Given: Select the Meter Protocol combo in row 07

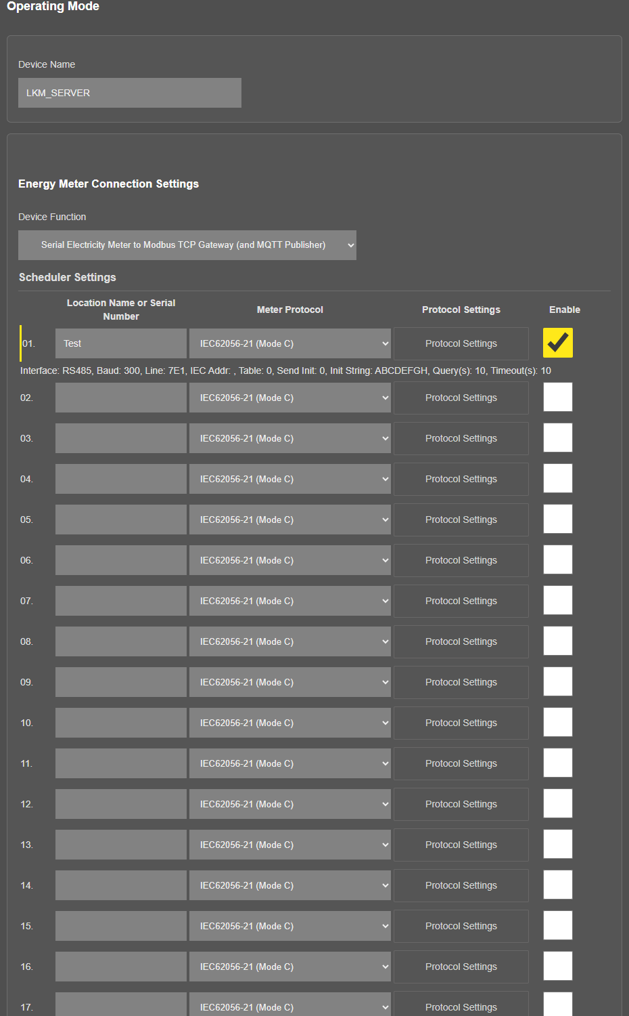Looking at the screenshot, I should (x=290, y=601).
